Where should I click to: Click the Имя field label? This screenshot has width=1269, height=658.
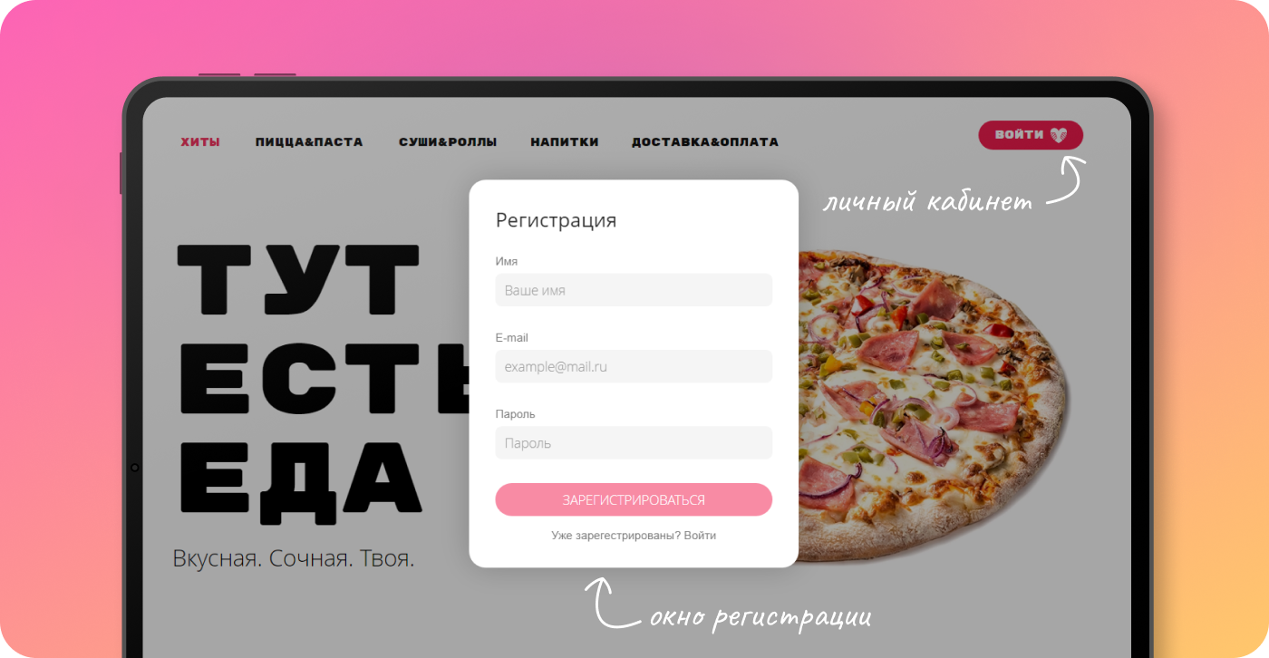coord(507,261)
